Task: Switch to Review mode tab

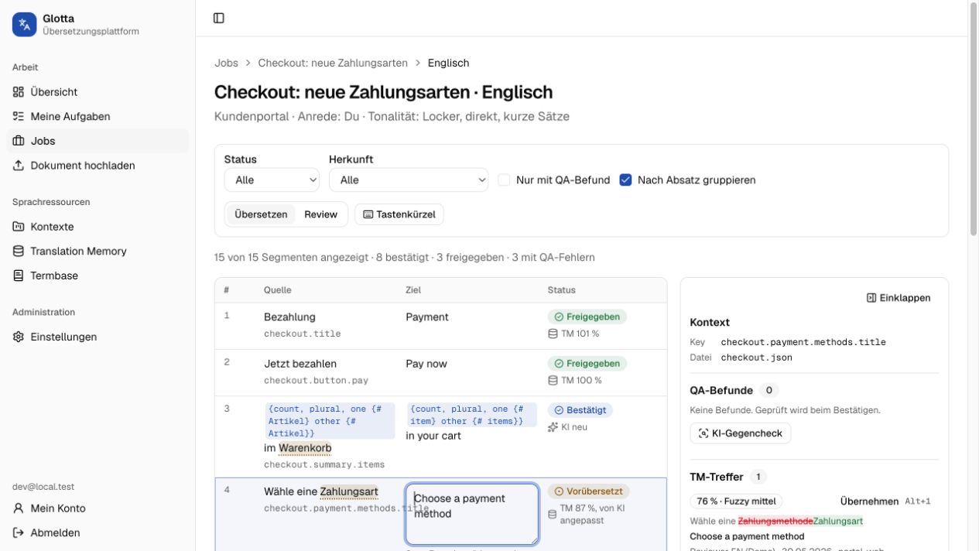Action: coord(320,214)
